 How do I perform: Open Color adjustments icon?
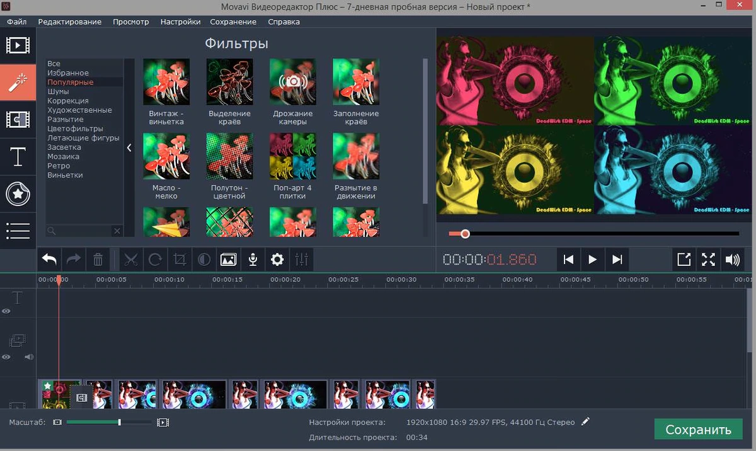(x=203, y=259)
